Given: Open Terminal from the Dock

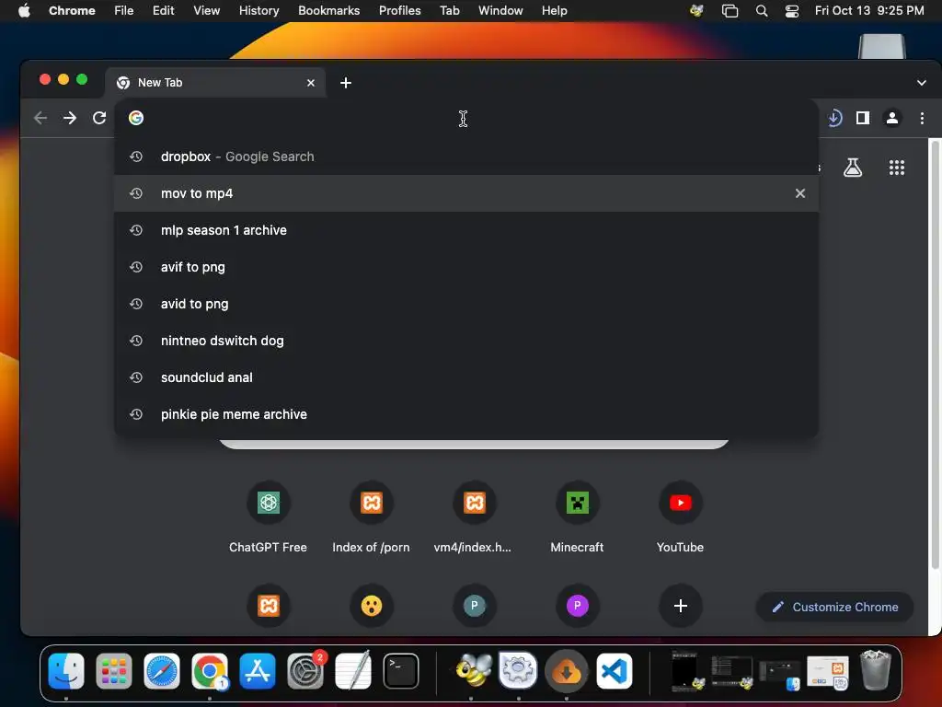Looking at the screenshot, I should pyautogui.click(x=401, y=671).
